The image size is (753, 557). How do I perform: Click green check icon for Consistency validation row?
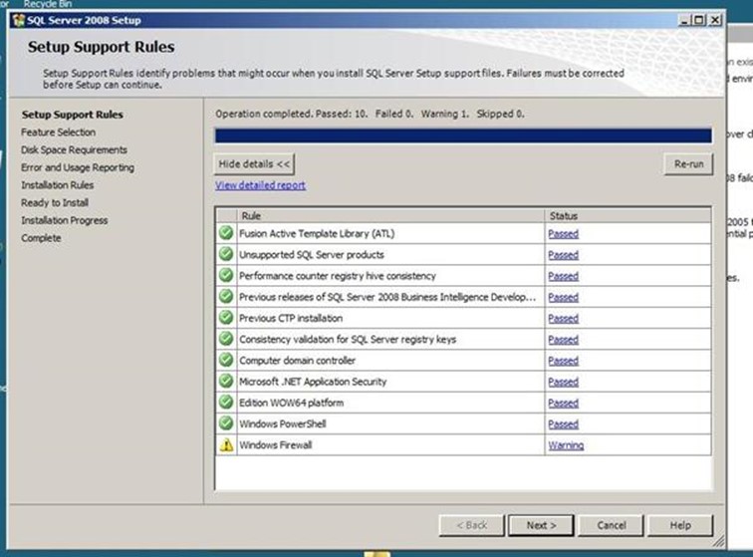click(x=226, y=339)
